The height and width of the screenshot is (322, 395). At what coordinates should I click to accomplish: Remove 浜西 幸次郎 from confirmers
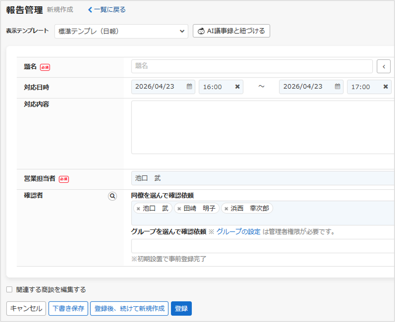coord(226,209)
